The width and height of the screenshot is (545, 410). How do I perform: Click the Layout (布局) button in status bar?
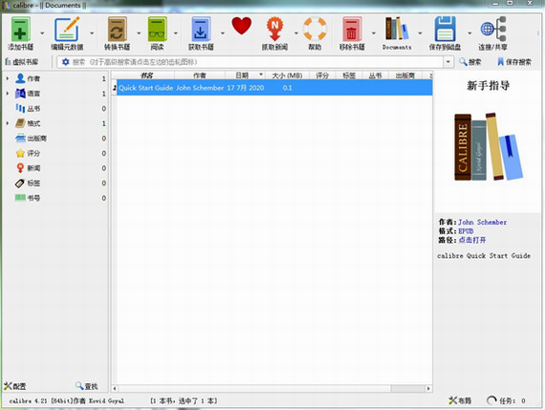point(460,400)
